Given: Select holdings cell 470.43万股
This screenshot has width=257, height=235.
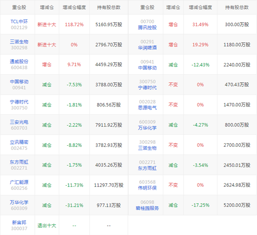Looking at the screenshot, I should pos(237,85).
